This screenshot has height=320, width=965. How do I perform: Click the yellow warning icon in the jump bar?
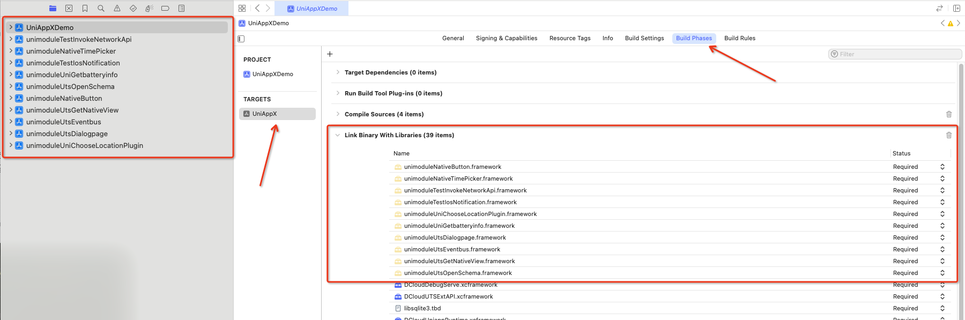pos(951,23)
